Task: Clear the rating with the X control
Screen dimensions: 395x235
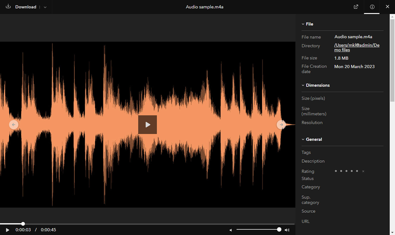Action: tap(363, 171)
